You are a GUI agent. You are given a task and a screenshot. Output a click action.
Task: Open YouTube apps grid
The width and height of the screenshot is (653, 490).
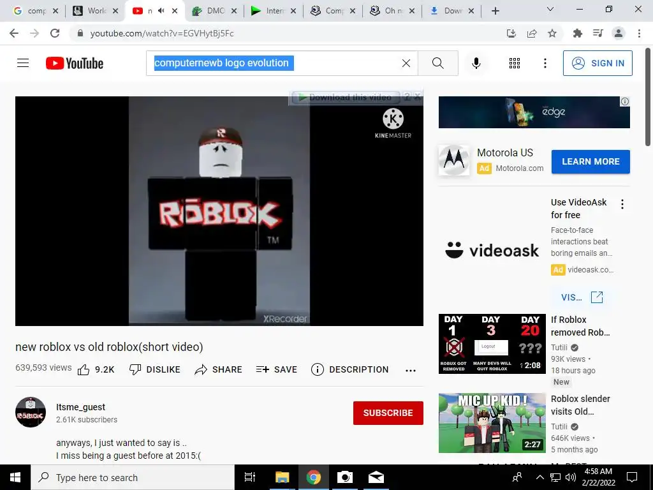515,63
